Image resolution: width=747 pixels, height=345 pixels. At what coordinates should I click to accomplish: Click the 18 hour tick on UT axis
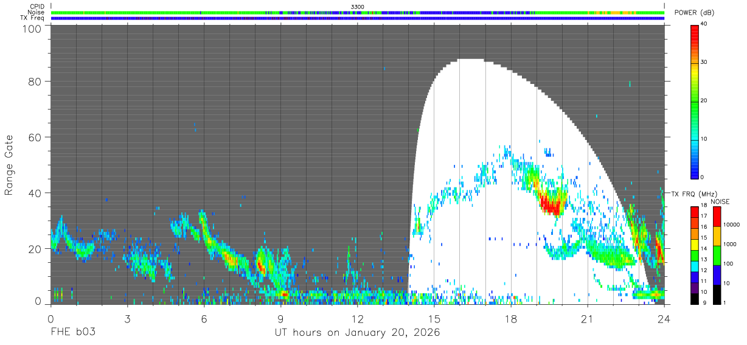click(511, 319)
